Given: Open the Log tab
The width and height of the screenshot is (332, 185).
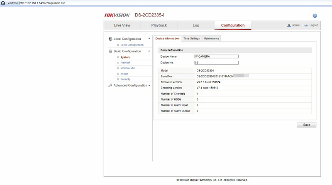Looking at the screenshot, I should [x=196, y=25].
